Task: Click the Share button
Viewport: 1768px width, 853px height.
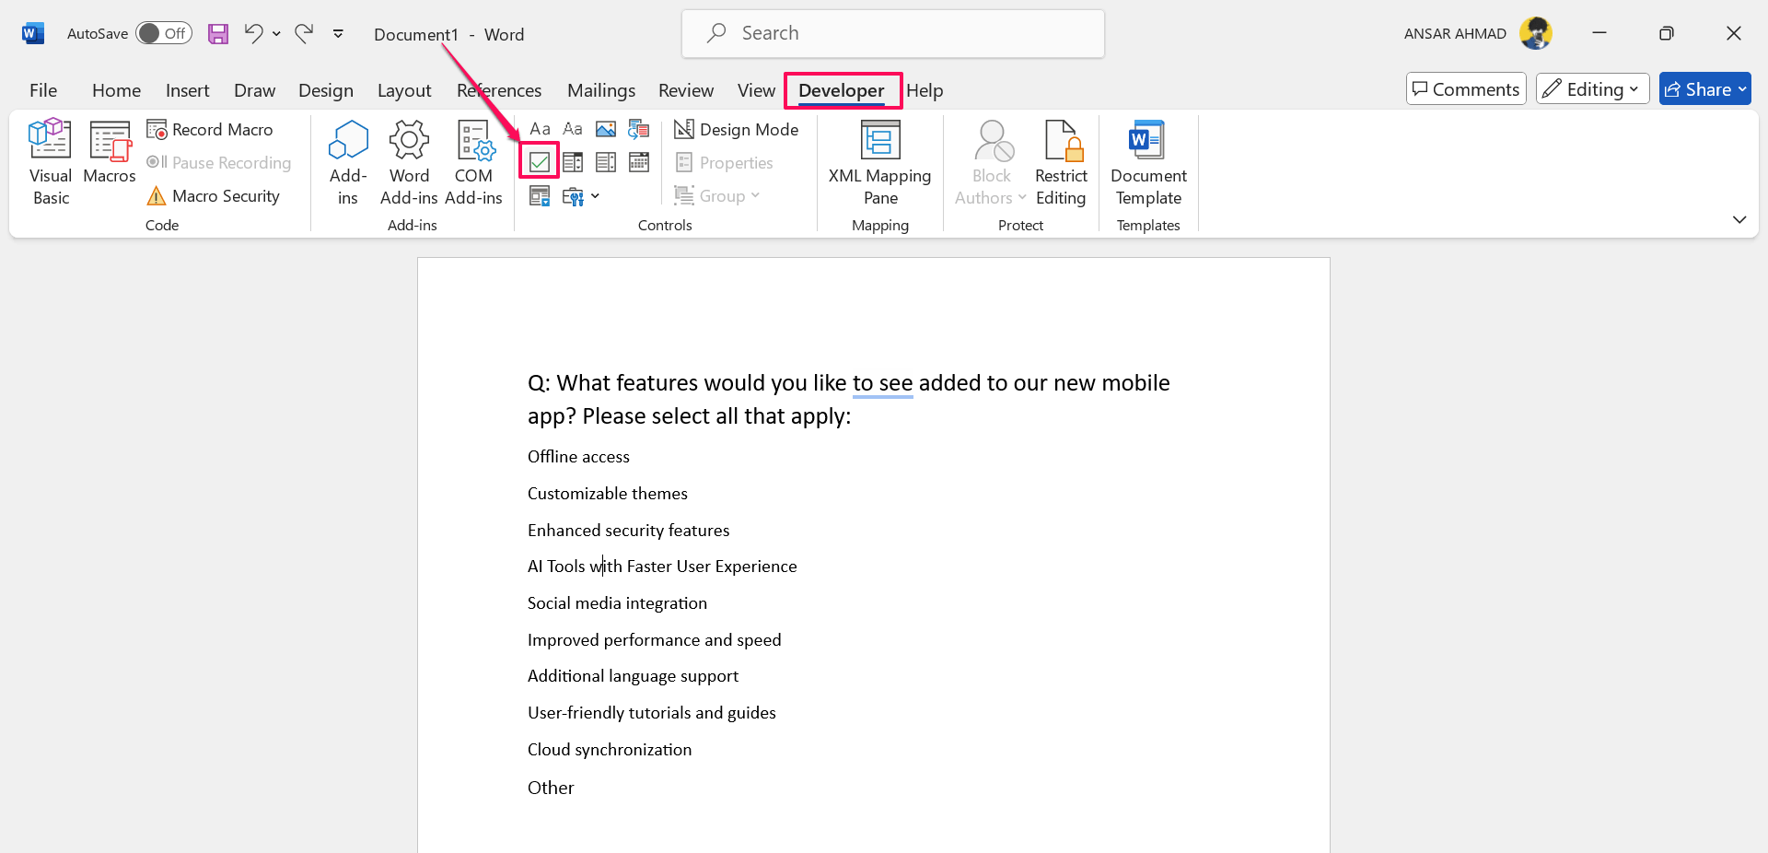Action: 1704,89
